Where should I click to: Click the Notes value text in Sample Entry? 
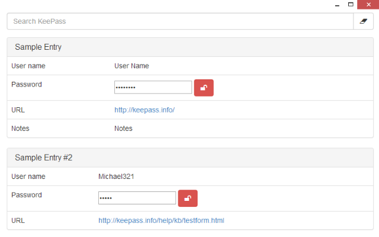tap(123, 129)
